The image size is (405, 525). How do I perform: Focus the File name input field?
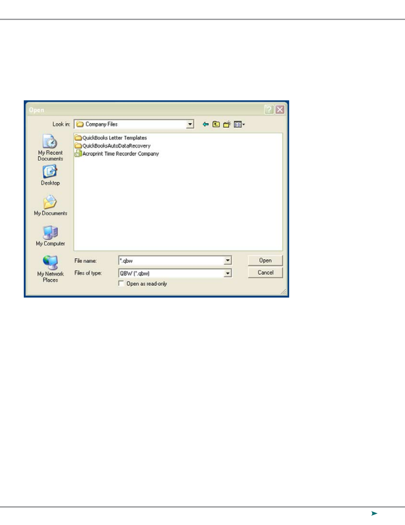[x=172, y=261]
